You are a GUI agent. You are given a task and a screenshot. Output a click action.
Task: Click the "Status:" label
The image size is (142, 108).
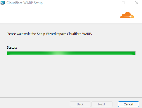coord(12,47)
